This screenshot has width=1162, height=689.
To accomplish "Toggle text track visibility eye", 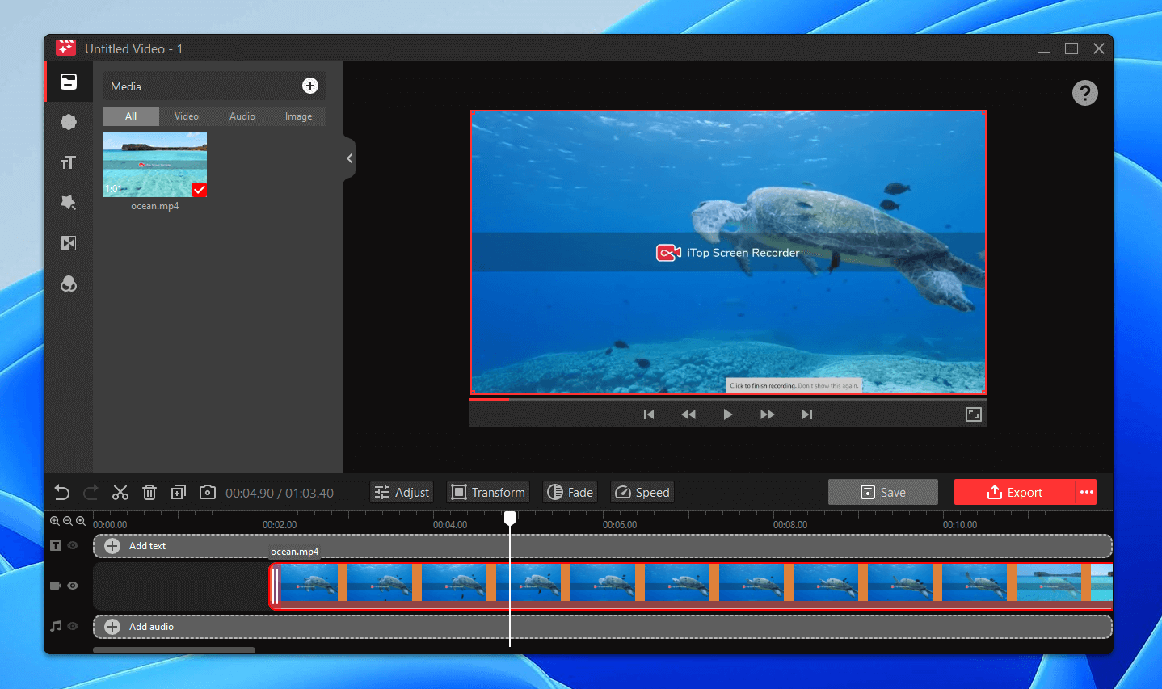I will tap(73, 545).
